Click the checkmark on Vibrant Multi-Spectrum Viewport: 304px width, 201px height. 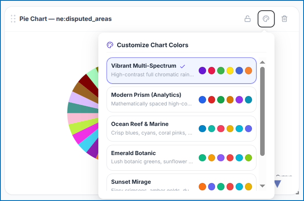182,66
